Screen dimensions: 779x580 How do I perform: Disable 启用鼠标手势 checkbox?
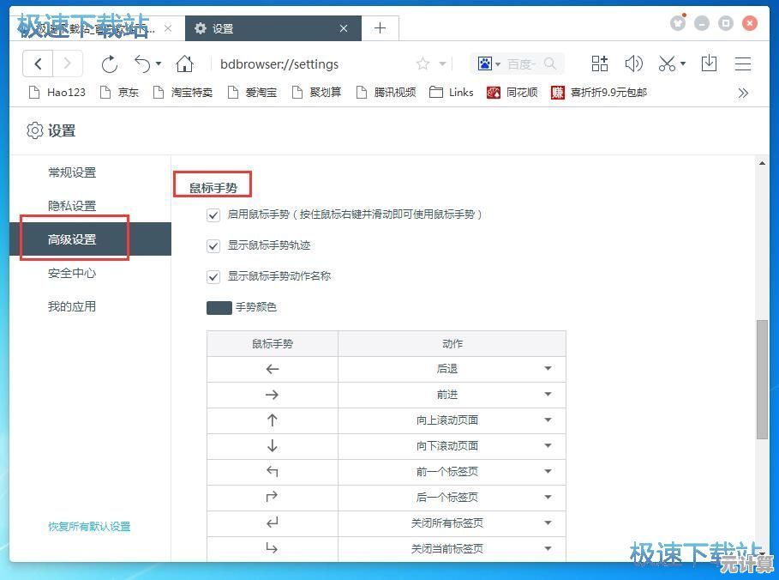(213, 215)
